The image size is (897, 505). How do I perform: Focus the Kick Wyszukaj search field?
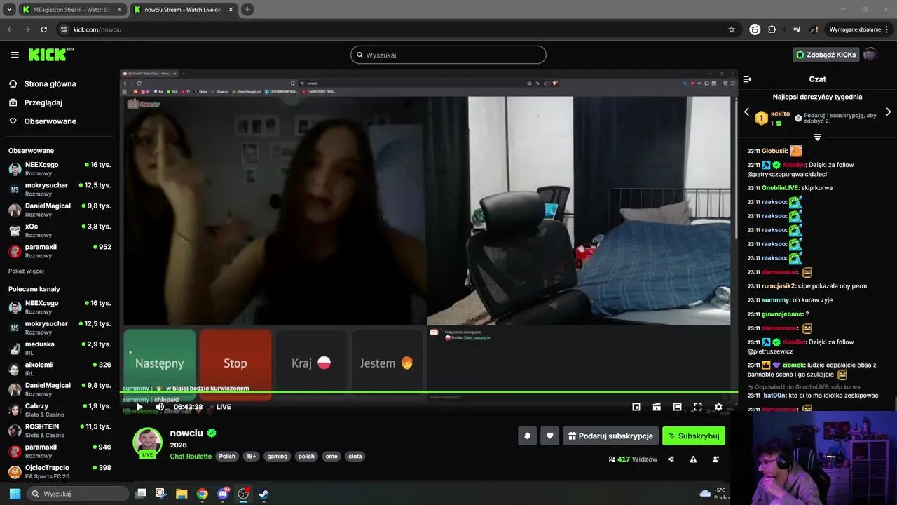coord(448,55)
